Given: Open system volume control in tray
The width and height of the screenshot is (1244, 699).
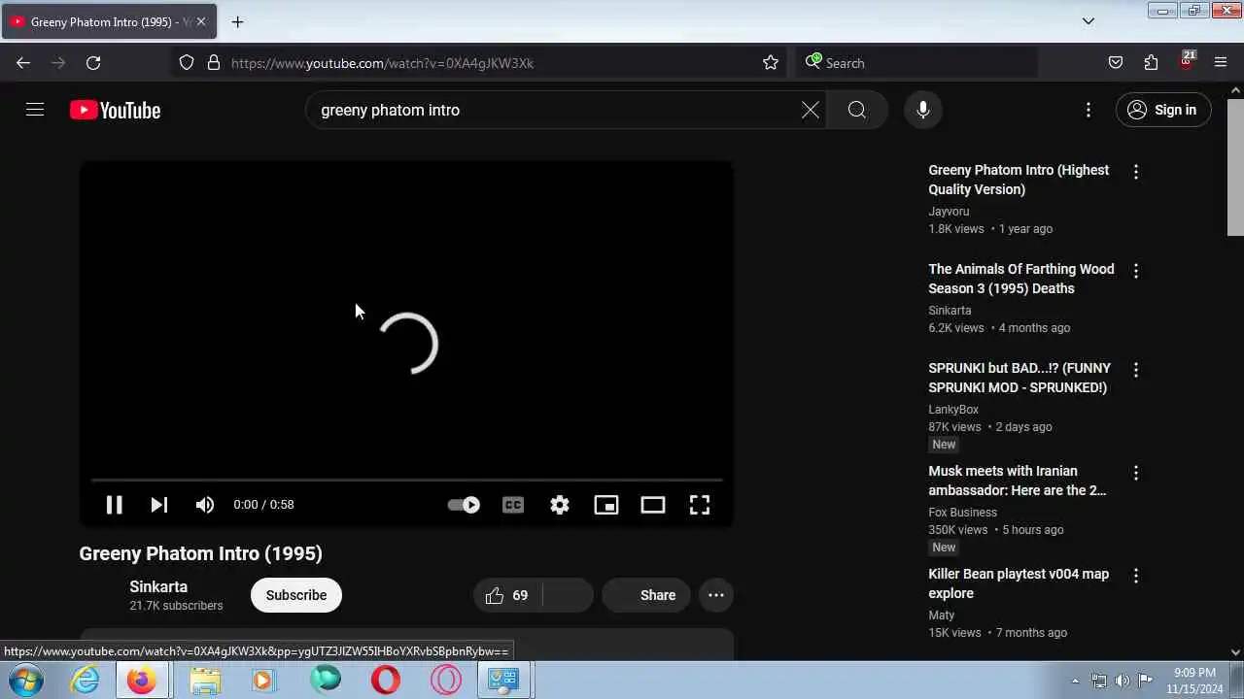Looking at the screenshot, I should pyautogui.click(x=1123, y=681).
